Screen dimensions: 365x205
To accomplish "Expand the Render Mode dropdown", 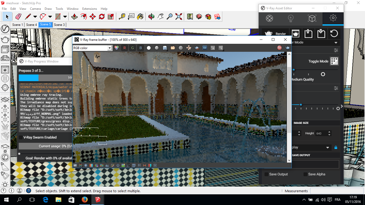I will (336, 42).
